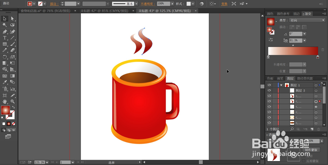The width and height of the screenshot is (328, 165).
Task: Open the zoom level 125.3% dropdown
Action: [x=47, y=162]
